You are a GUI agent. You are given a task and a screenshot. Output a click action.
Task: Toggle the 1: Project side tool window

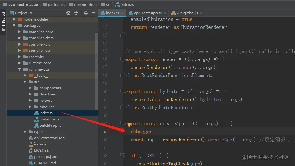pos(3,21)
